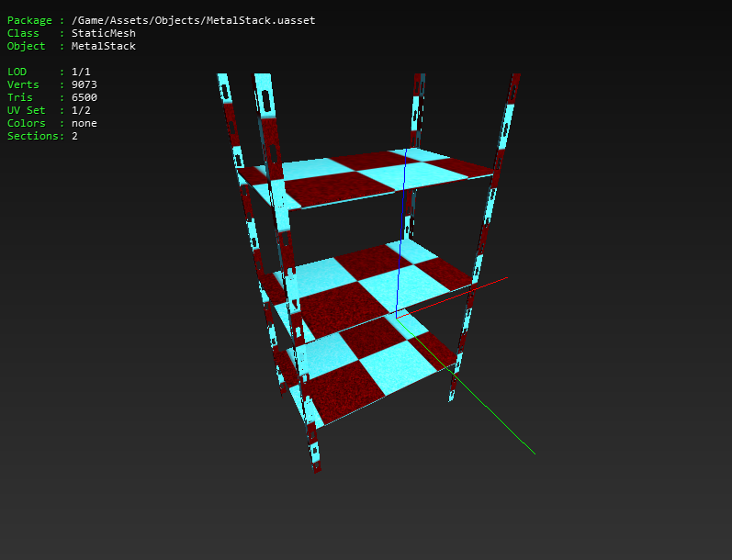Click the Tris count 6500

click(84, 97)
